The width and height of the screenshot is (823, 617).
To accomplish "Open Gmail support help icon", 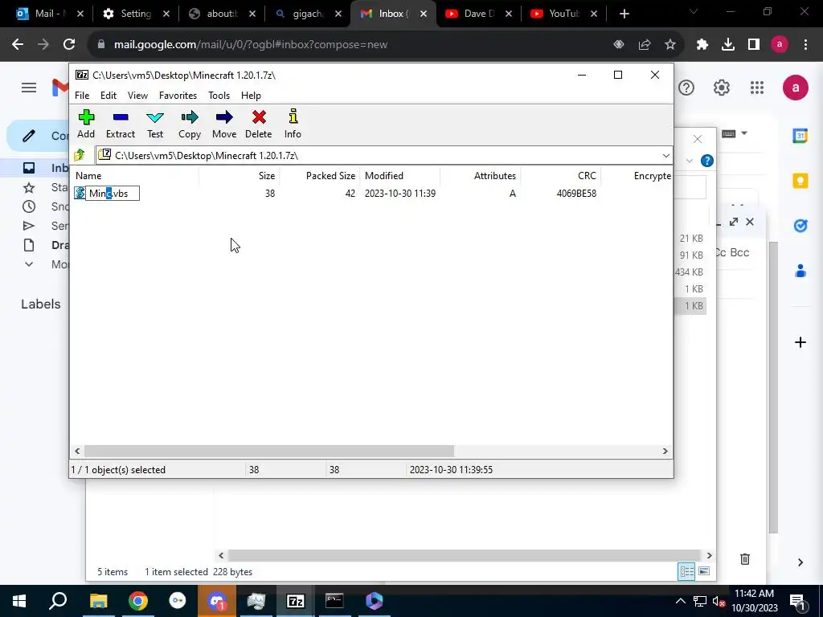I will click(x=686, y=88).
